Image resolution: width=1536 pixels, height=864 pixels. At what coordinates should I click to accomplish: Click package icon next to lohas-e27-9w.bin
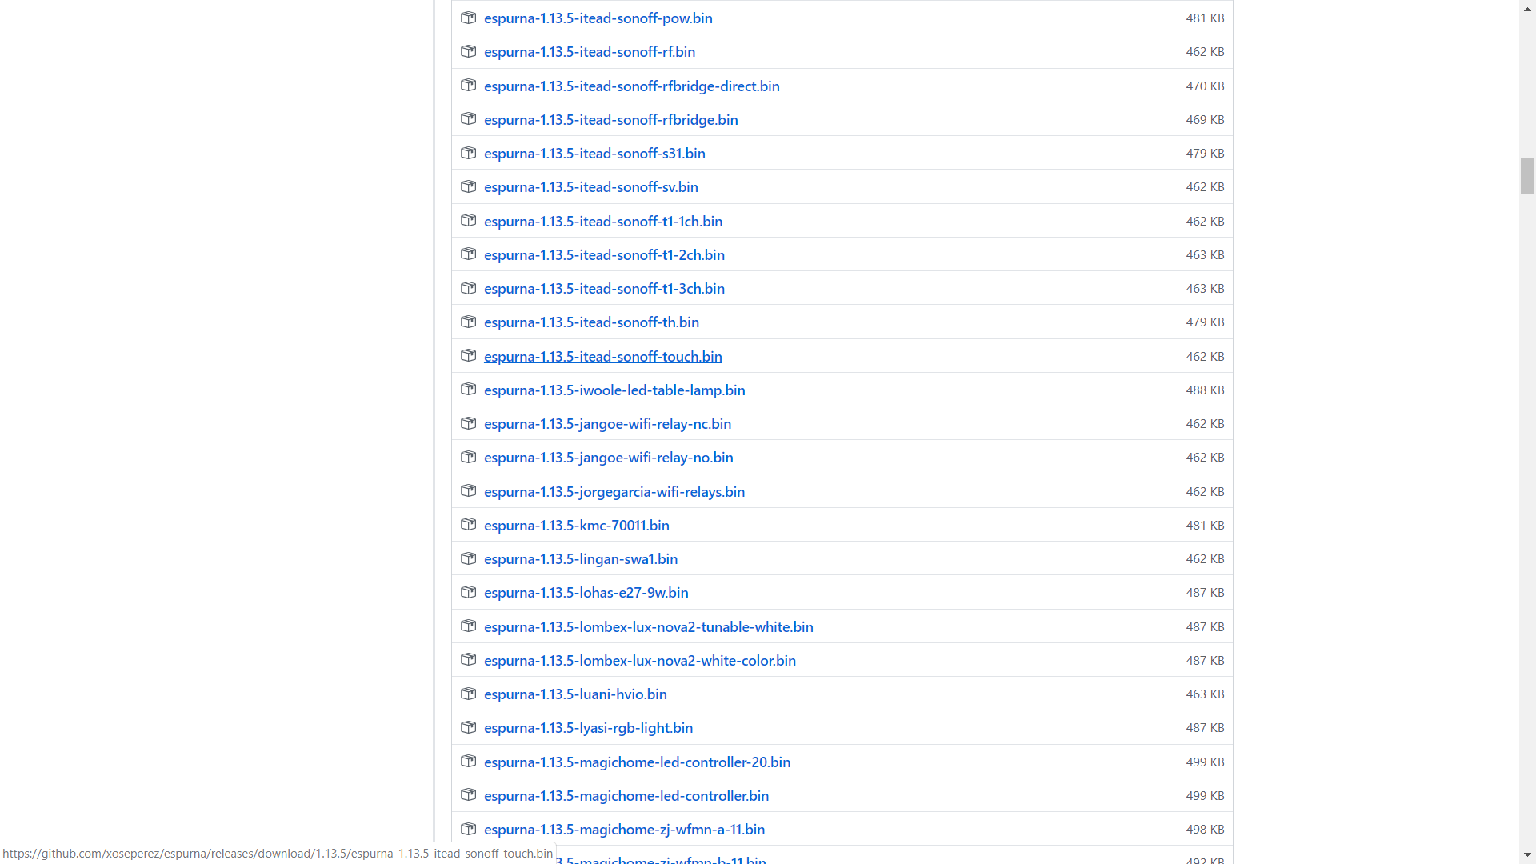[469, 592]
